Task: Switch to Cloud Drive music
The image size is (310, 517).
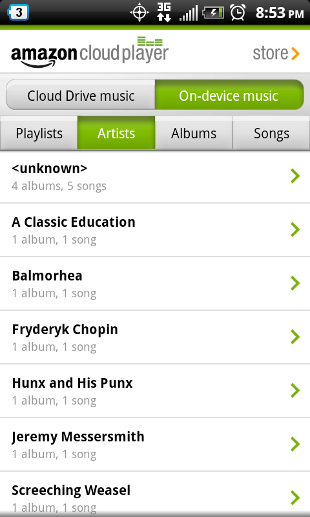Action: coord(81,94)
